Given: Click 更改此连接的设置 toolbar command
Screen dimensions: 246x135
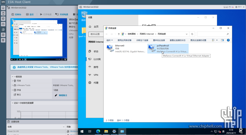Looking at the screenshot, I should (198, 40).
